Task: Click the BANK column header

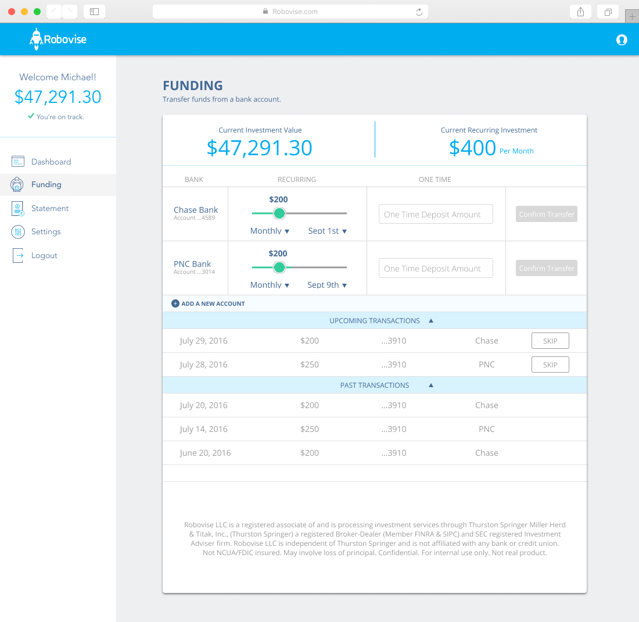Action: (194, 180)
